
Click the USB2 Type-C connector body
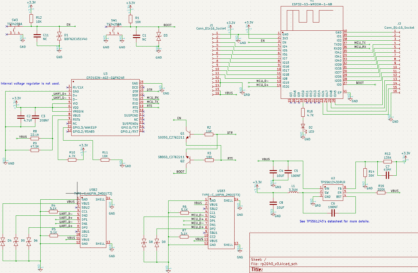(x=93, y=222)
